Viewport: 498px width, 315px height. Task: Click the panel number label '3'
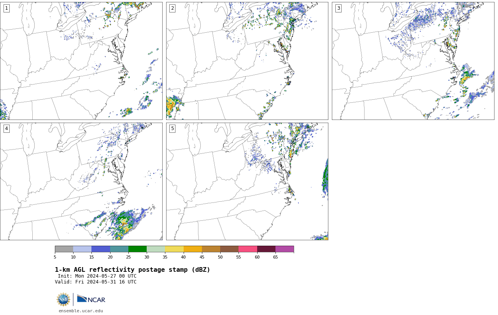(338, 8)
